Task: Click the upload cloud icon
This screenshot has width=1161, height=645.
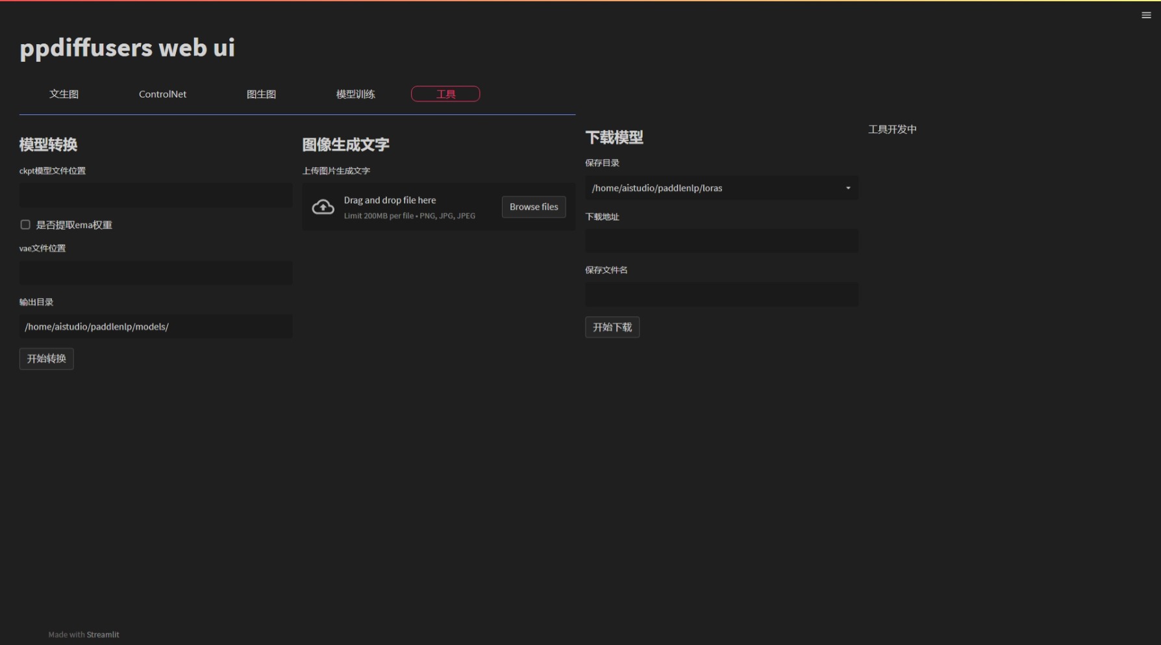Action: pos(323,207)
